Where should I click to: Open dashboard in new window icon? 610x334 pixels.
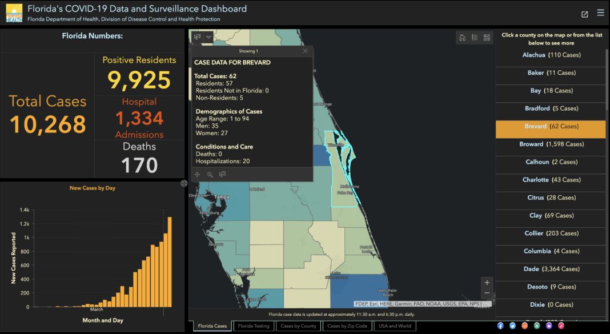point(584,14)
